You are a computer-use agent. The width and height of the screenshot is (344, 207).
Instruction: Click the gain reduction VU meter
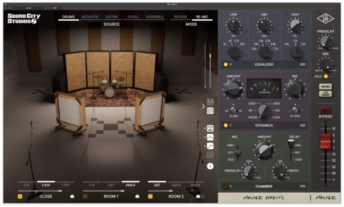(264, 89)
